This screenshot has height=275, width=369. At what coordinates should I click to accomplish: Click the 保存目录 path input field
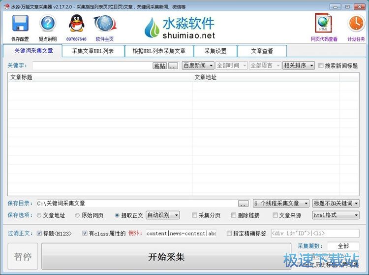pos(136,203)
